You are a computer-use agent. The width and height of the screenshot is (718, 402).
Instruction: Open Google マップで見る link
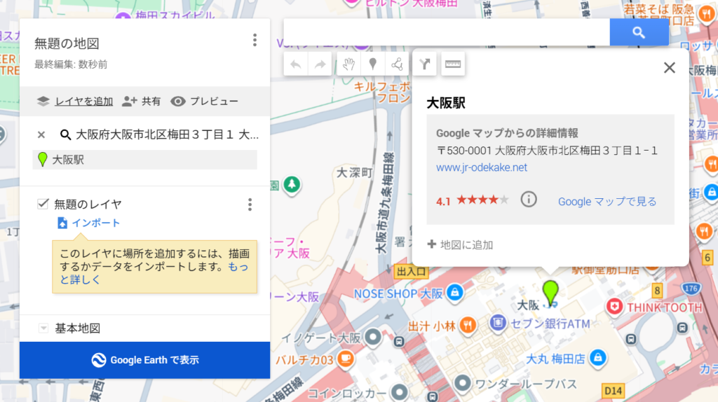(607, 201)
